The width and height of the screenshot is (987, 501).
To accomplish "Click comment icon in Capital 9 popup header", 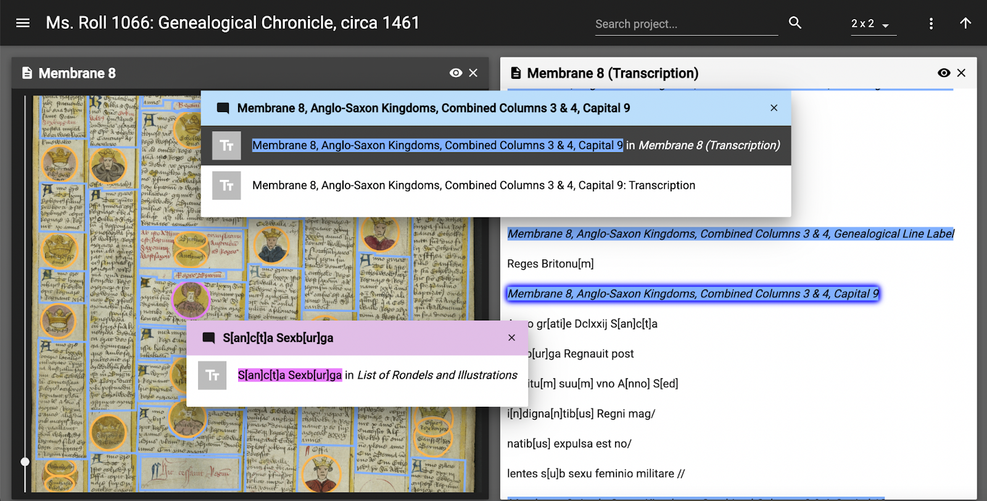I will coord(223,108).
